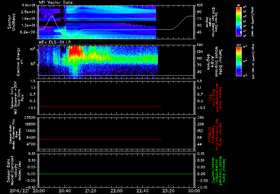Click the '2016/221' date label
Screen dimensions: 280x194
(x=19, y=191)
